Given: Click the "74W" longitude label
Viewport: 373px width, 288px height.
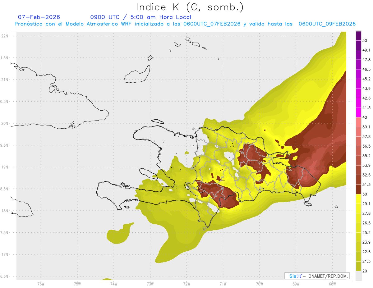Looking at the screenshot, I should pyautogui.click(x=113, y=284).
